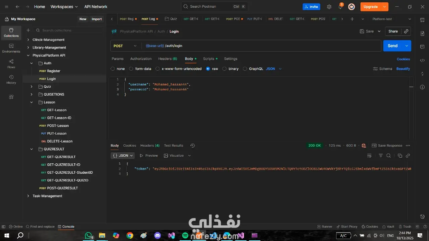The image size is (429, 241).
Task: Click the Save Response button
Action: coord(387,146)
